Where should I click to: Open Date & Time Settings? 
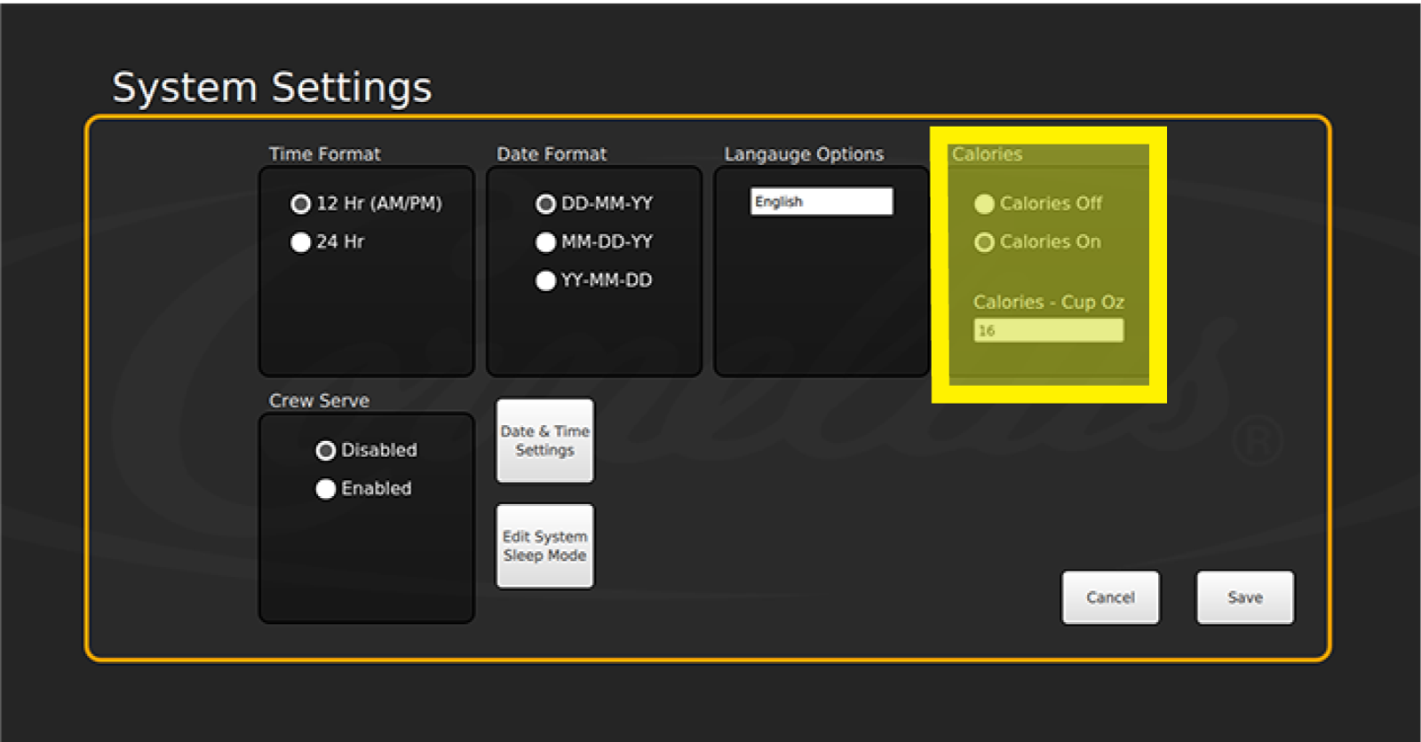click(544, 440)
